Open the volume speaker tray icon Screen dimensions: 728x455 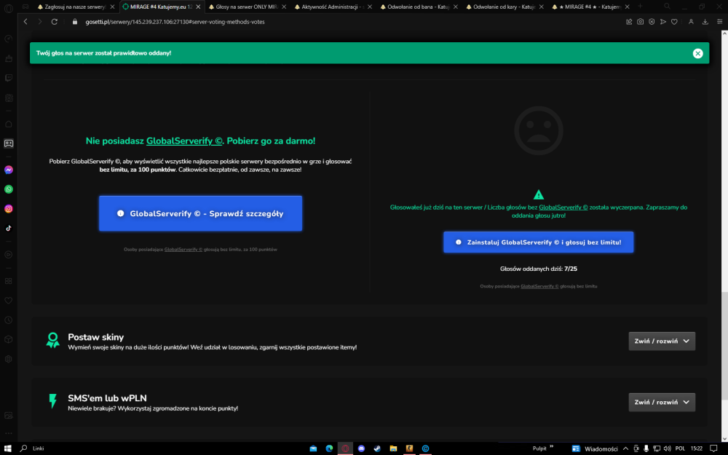tap(668, 448)
